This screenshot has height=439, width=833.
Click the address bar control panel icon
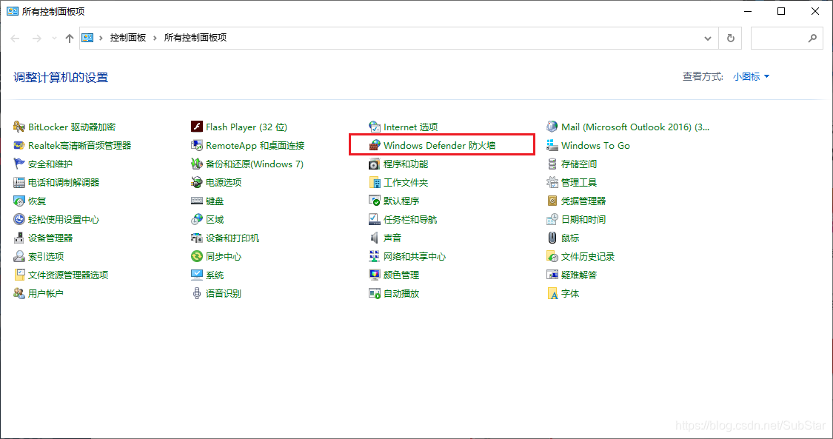pos(87,38)
